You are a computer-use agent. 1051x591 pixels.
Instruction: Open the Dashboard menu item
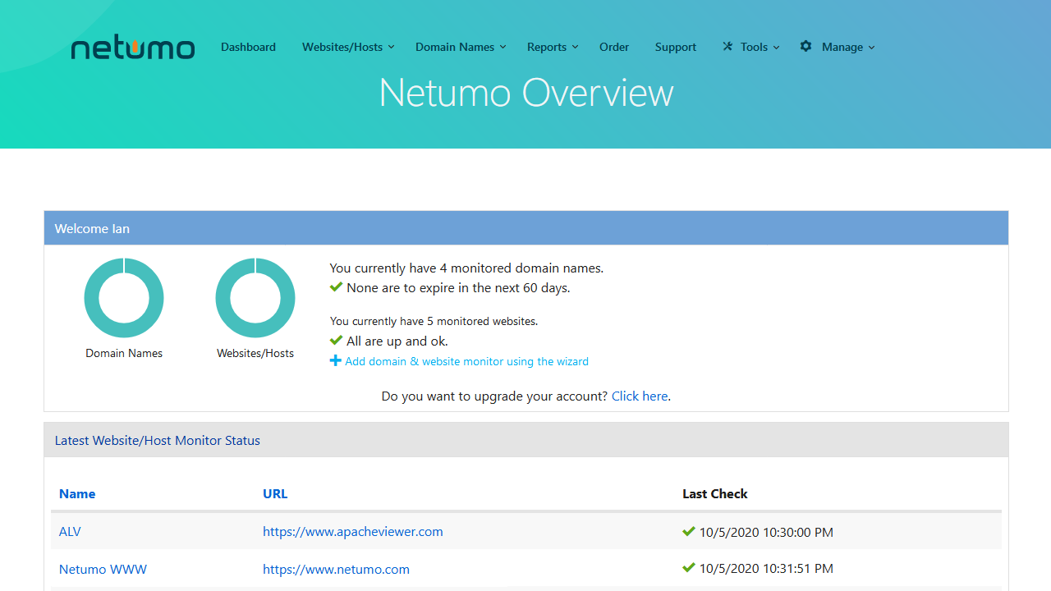pyautogui.click(x=248, y=47)
